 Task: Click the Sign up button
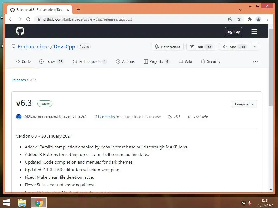coord(233,31)
